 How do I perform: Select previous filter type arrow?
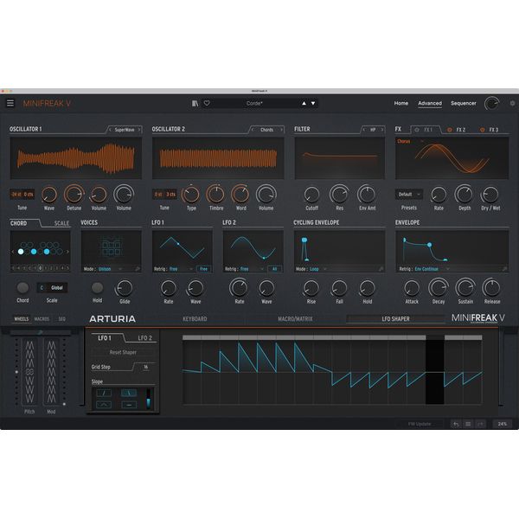pyautogui.click(x=364, y=130)
